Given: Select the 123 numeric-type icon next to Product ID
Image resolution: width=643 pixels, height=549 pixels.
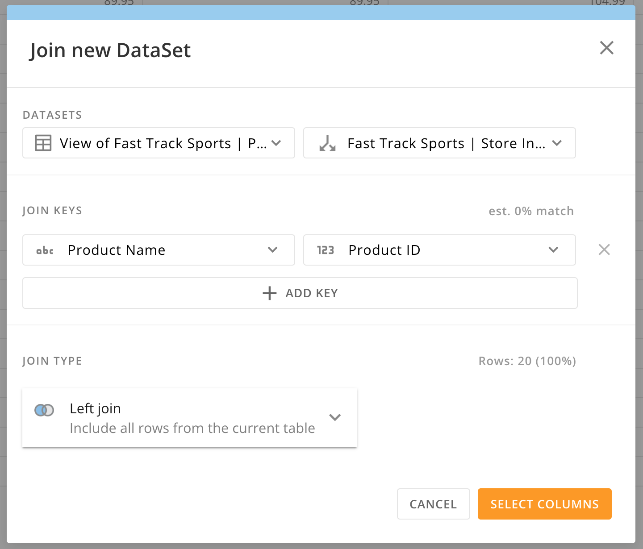Looking at the screenshot, I should tap(325, 250).
